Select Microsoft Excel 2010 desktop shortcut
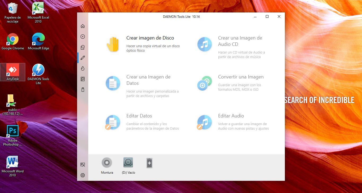 pyautogui.click(x=38, y=13)
